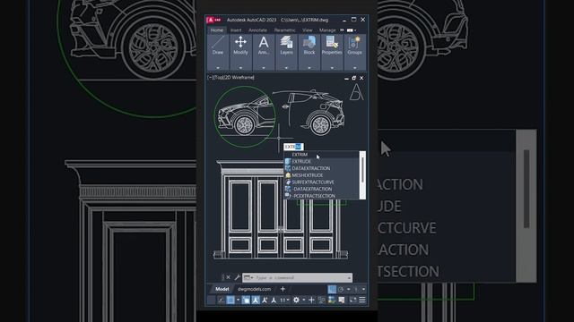Viewport: 574px width, 322px height.
Task: Select MESHEXTRUDE from the command suggestions
Action: pyautogui.click(x=321, y=175)
